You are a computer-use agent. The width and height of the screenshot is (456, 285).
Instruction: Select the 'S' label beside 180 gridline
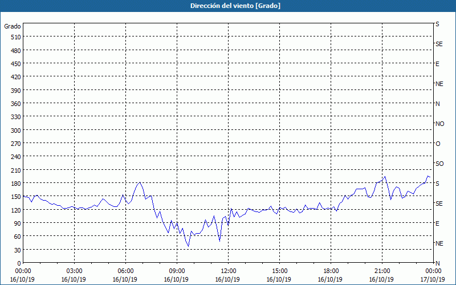point(437,184)
